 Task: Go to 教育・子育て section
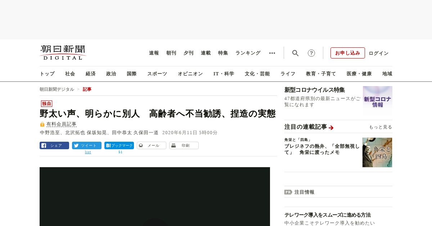click(x=321, y=74)
